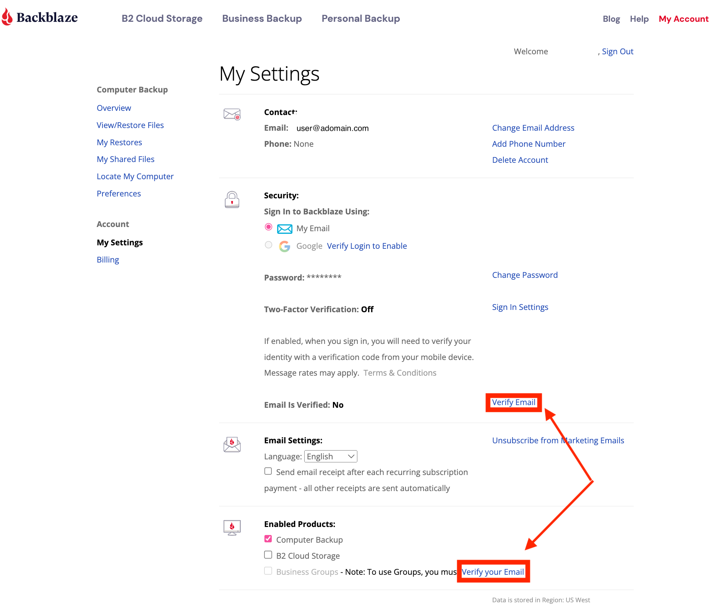This screenshot has height=608, width=722.
Task: Enable the B2 Cloud Storage checkbox
Action: coord(268,555)
